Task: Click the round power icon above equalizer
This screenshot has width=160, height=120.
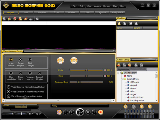Action: (150, 106)
